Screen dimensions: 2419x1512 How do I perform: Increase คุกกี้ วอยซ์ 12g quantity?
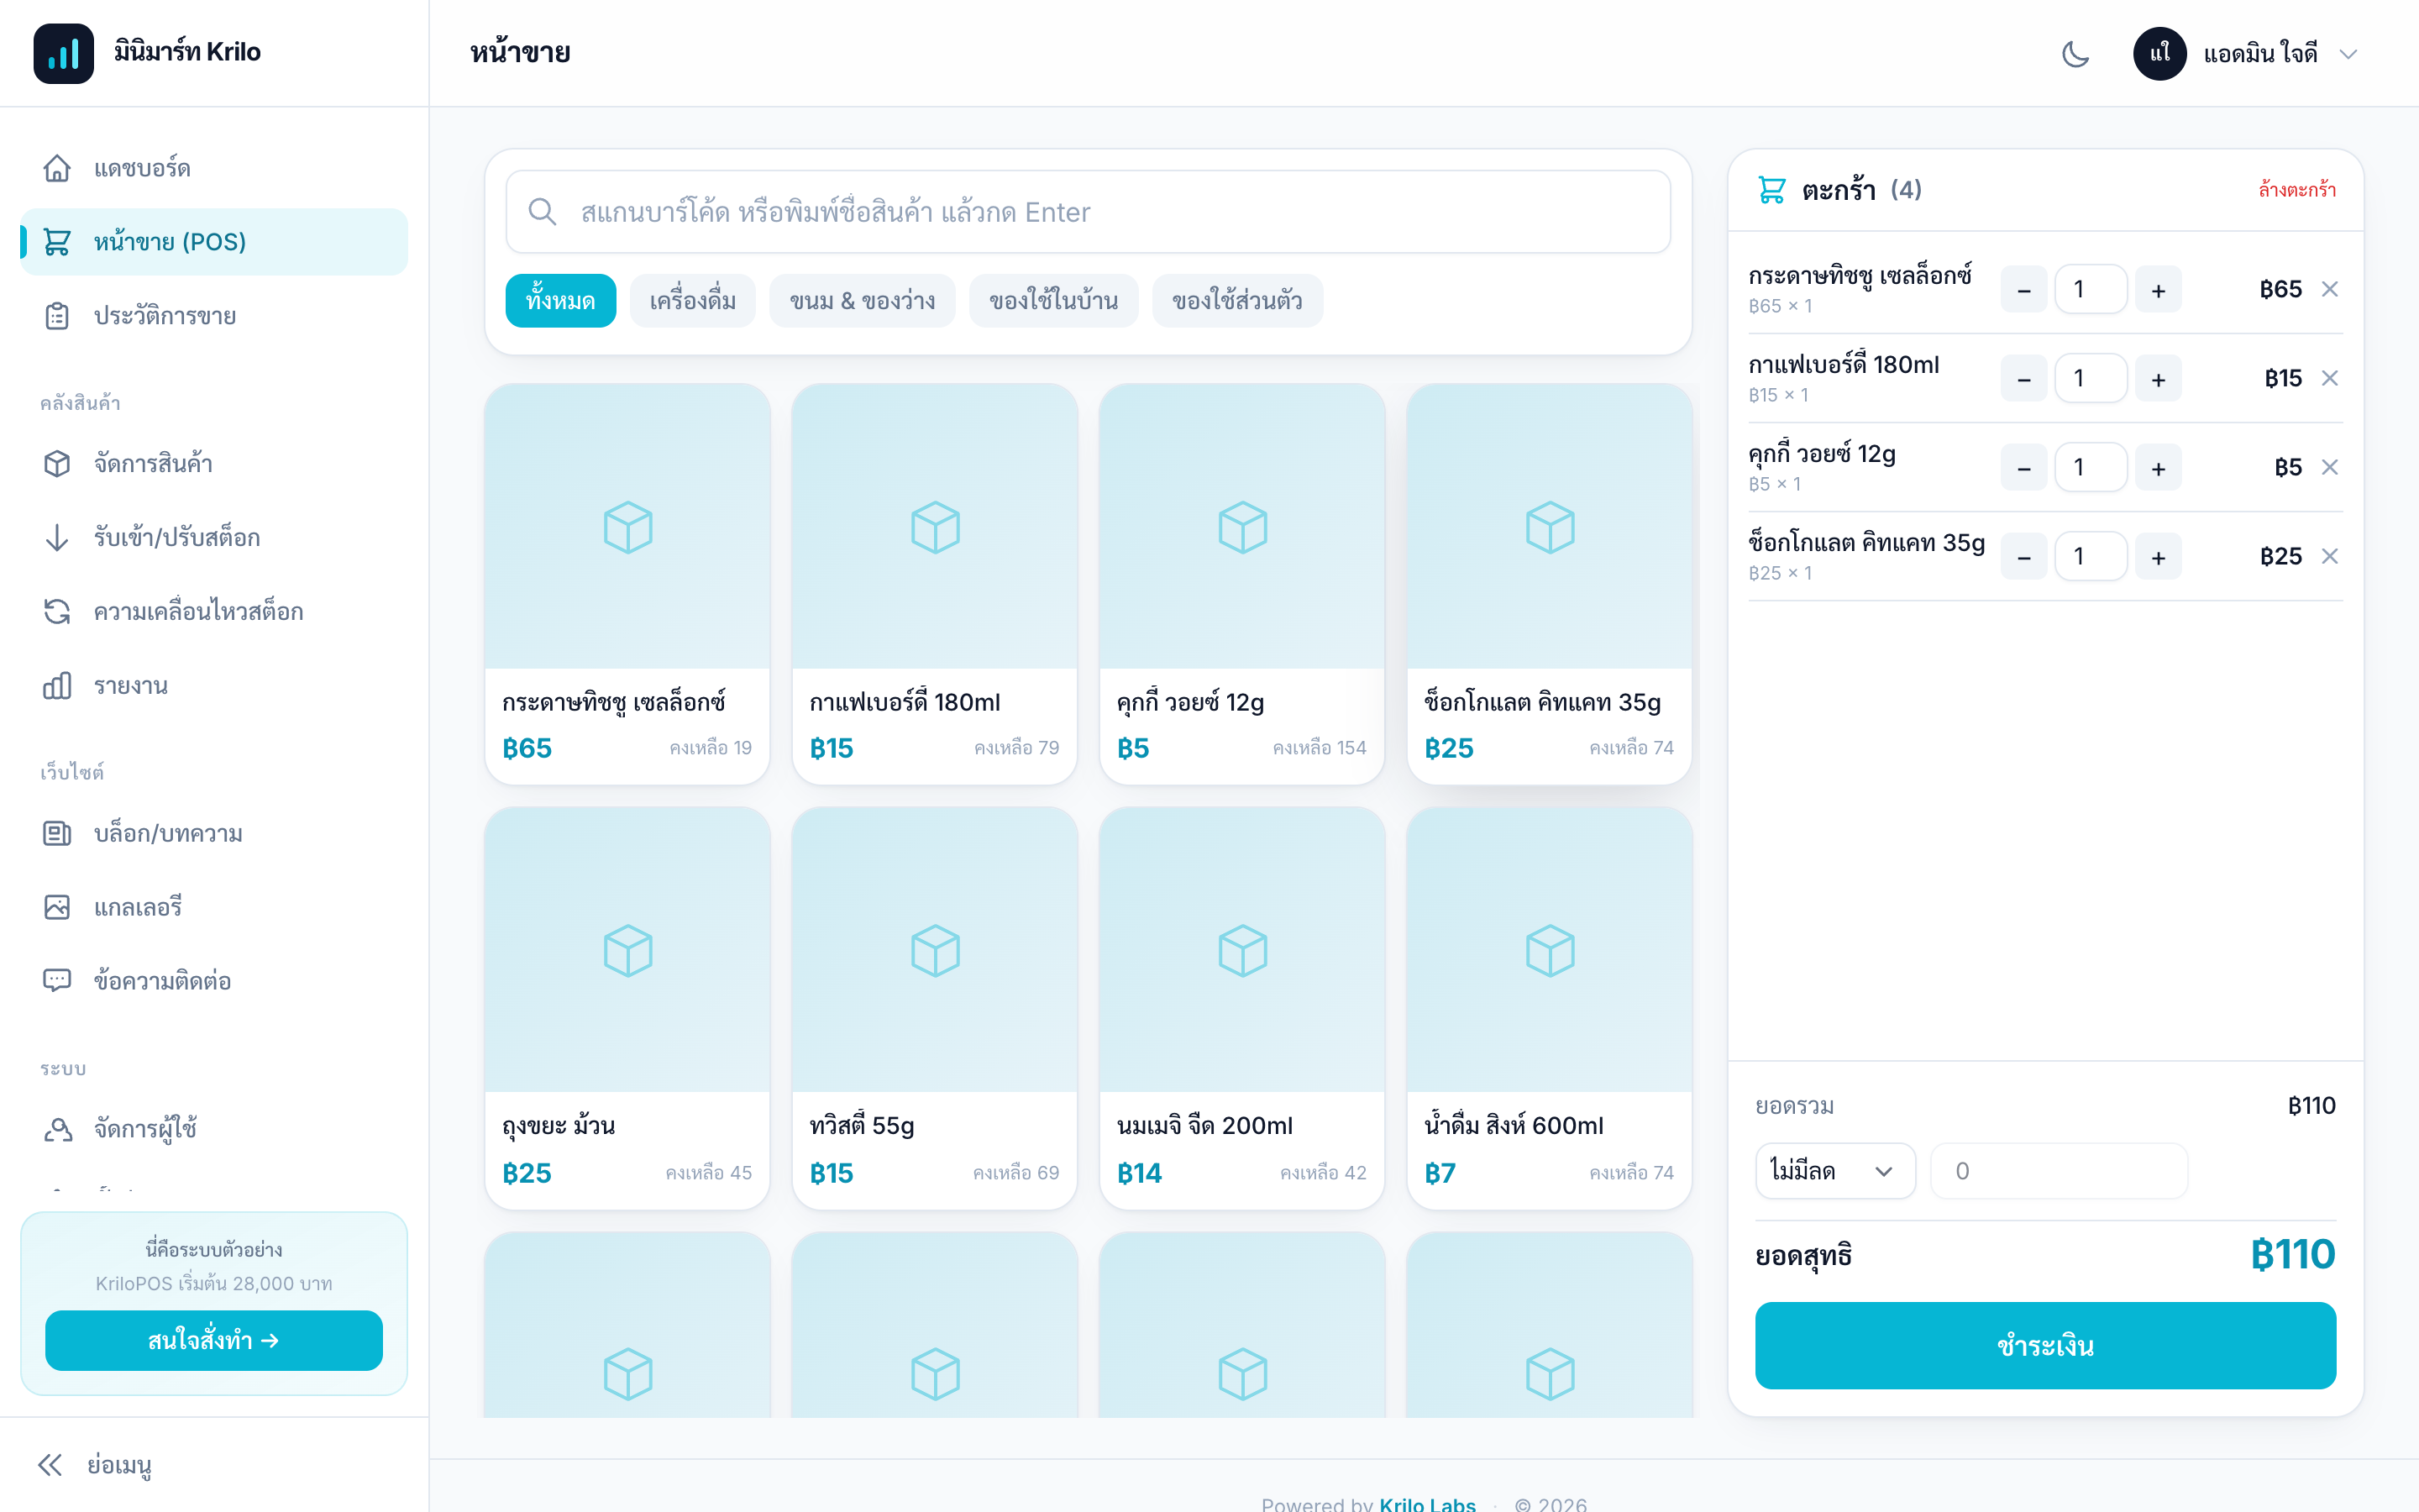pos(2158,468)
